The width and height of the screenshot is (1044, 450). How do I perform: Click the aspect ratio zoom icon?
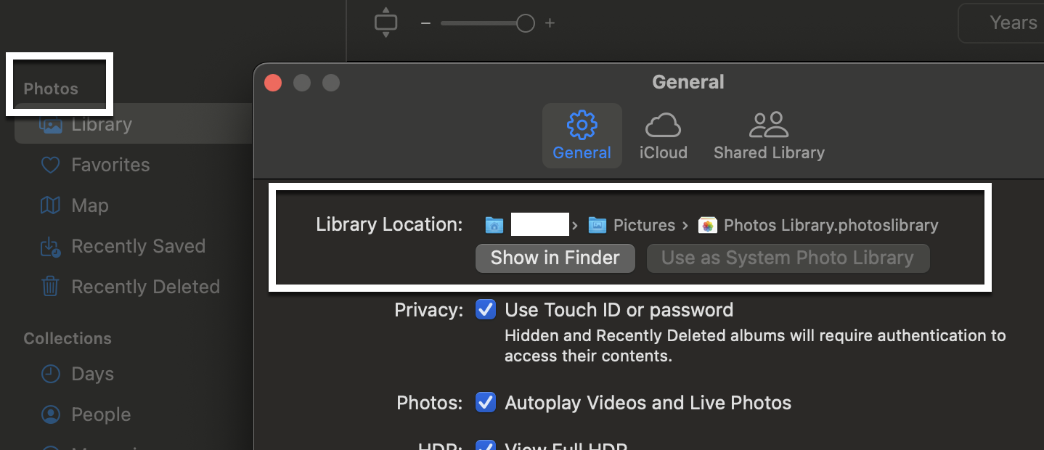[386, 22]
